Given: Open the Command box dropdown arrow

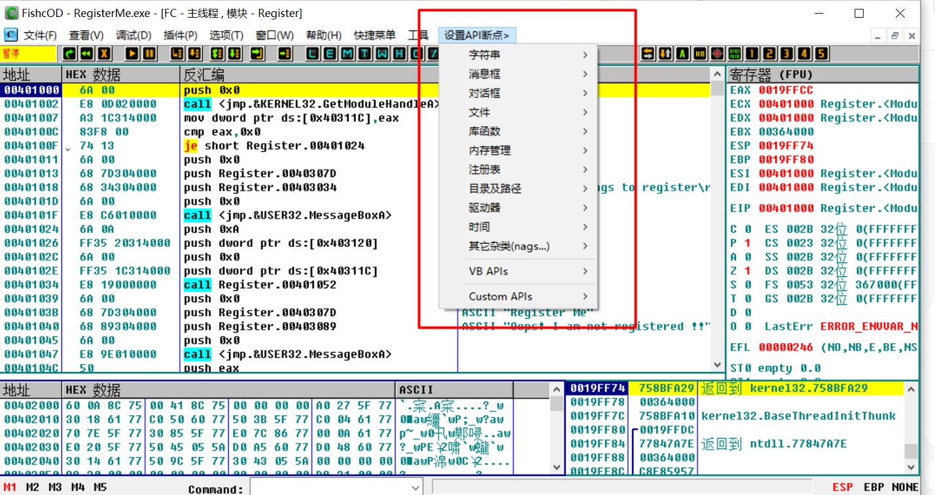Looking at the screenshot, I should coord(415,488).
